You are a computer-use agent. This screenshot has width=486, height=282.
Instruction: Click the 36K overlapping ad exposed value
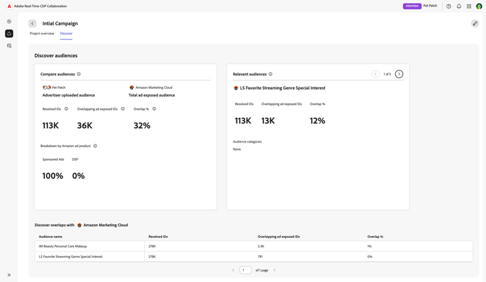pyautogui.click(x=85, y=126)
